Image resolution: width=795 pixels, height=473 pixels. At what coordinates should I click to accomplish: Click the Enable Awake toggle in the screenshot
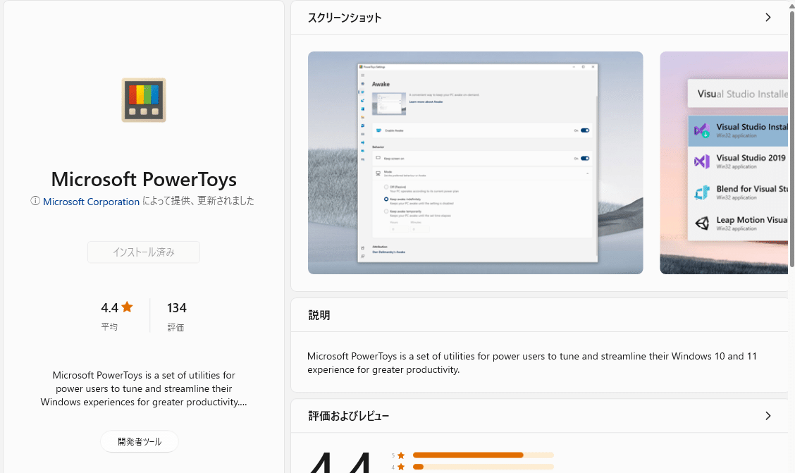[x=584, y=130]
